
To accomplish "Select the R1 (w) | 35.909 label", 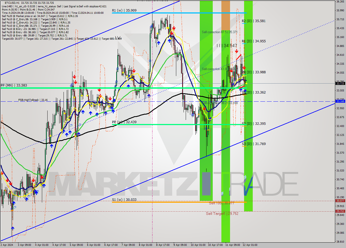I will [124, 11].
